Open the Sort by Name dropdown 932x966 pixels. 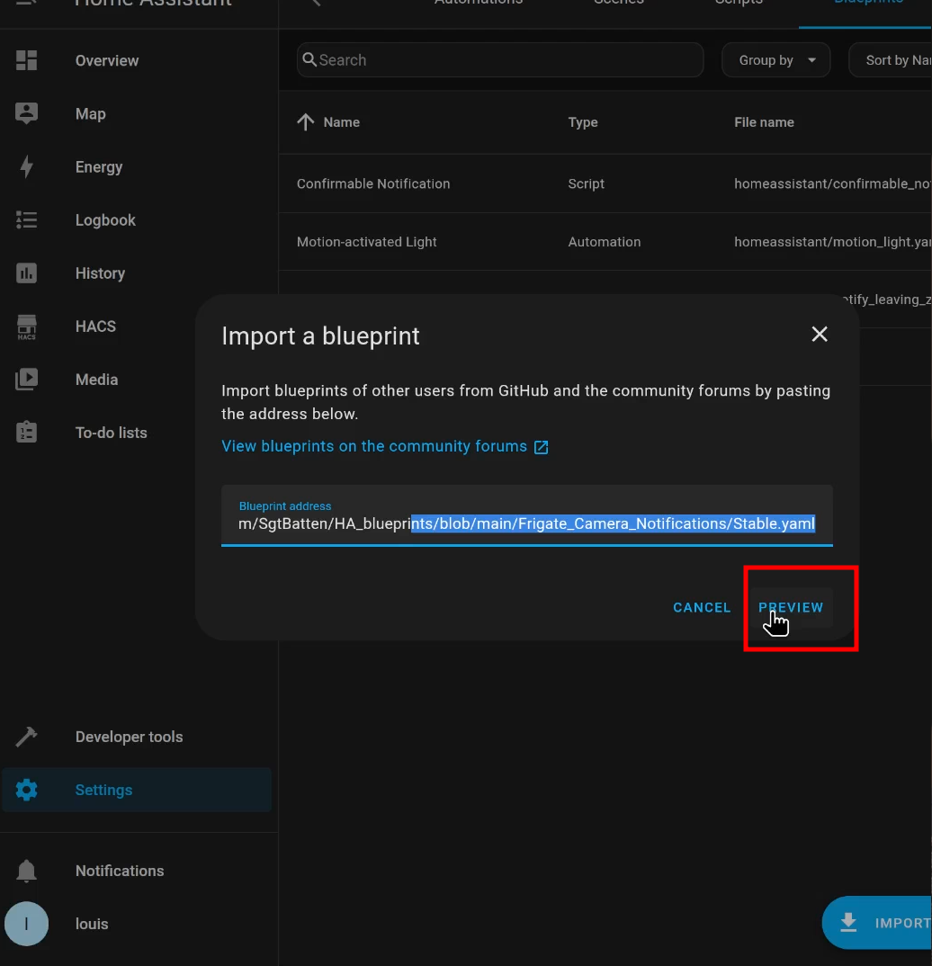[x=890, y=60]
